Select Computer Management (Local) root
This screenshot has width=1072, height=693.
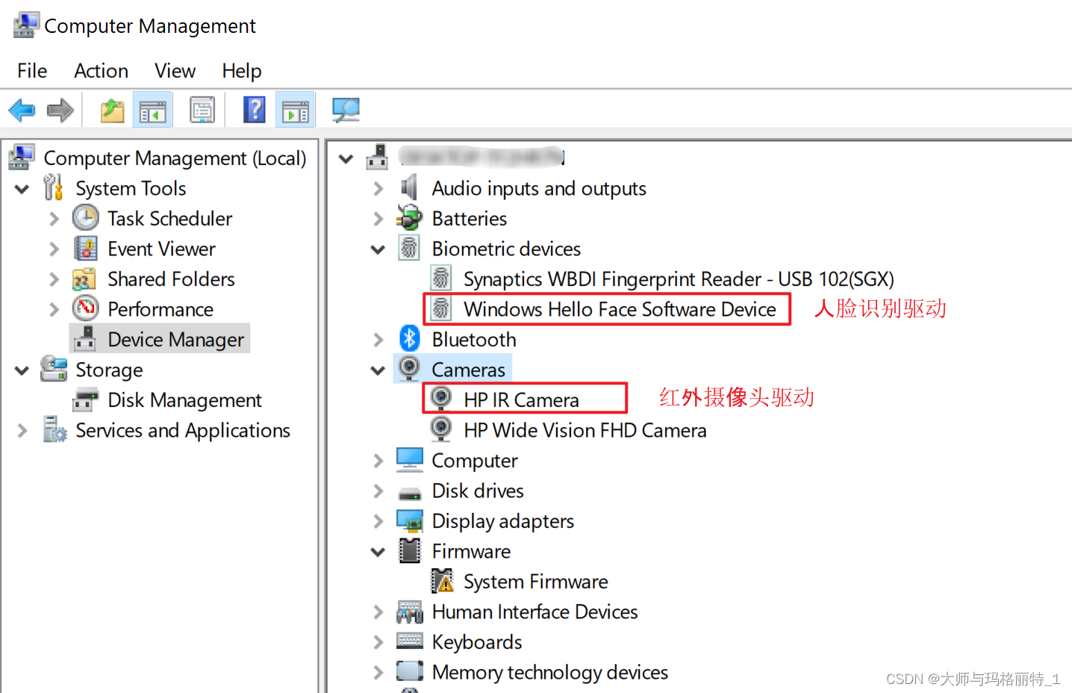tap(175, 158)
